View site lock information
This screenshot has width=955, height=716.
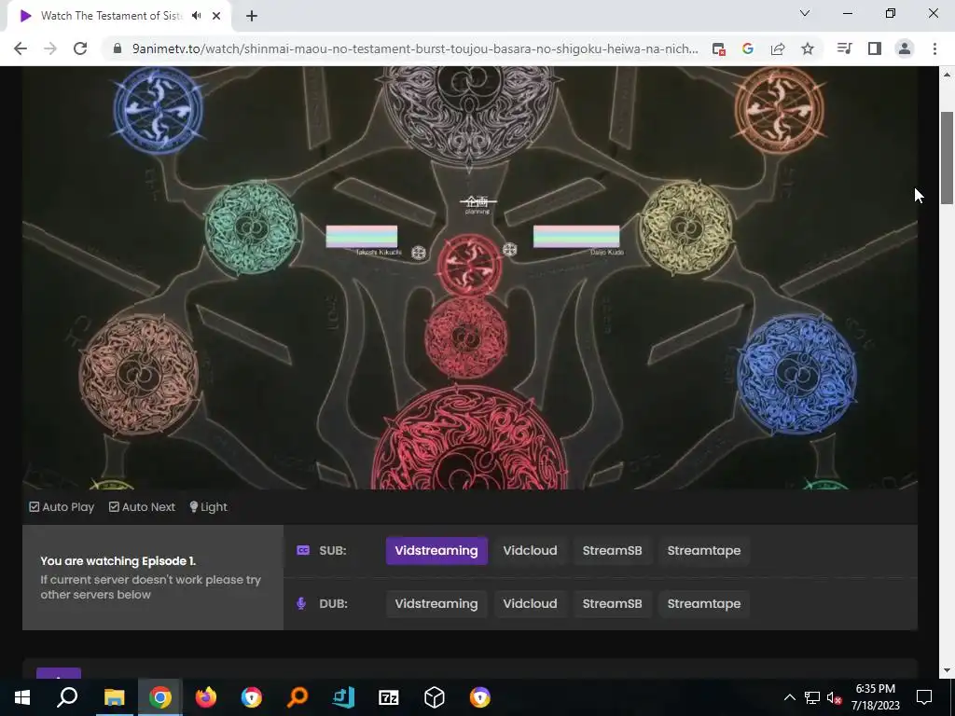point(118,48)
